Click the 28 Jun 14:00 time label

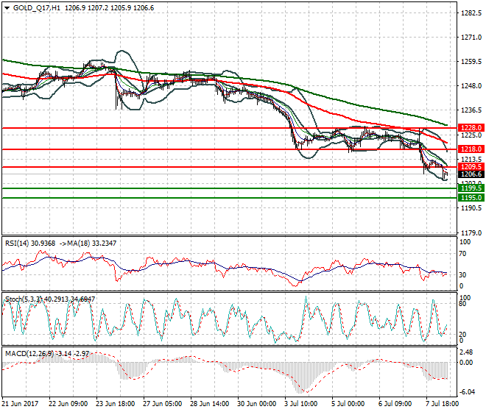point(210,404)
